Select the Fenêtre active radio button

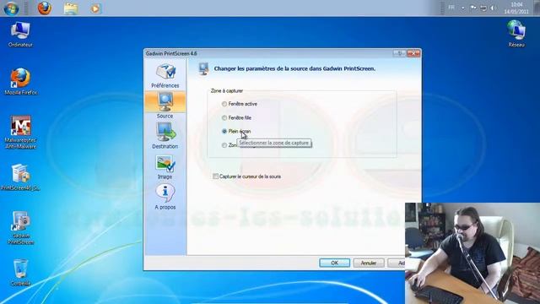[224, 104]
